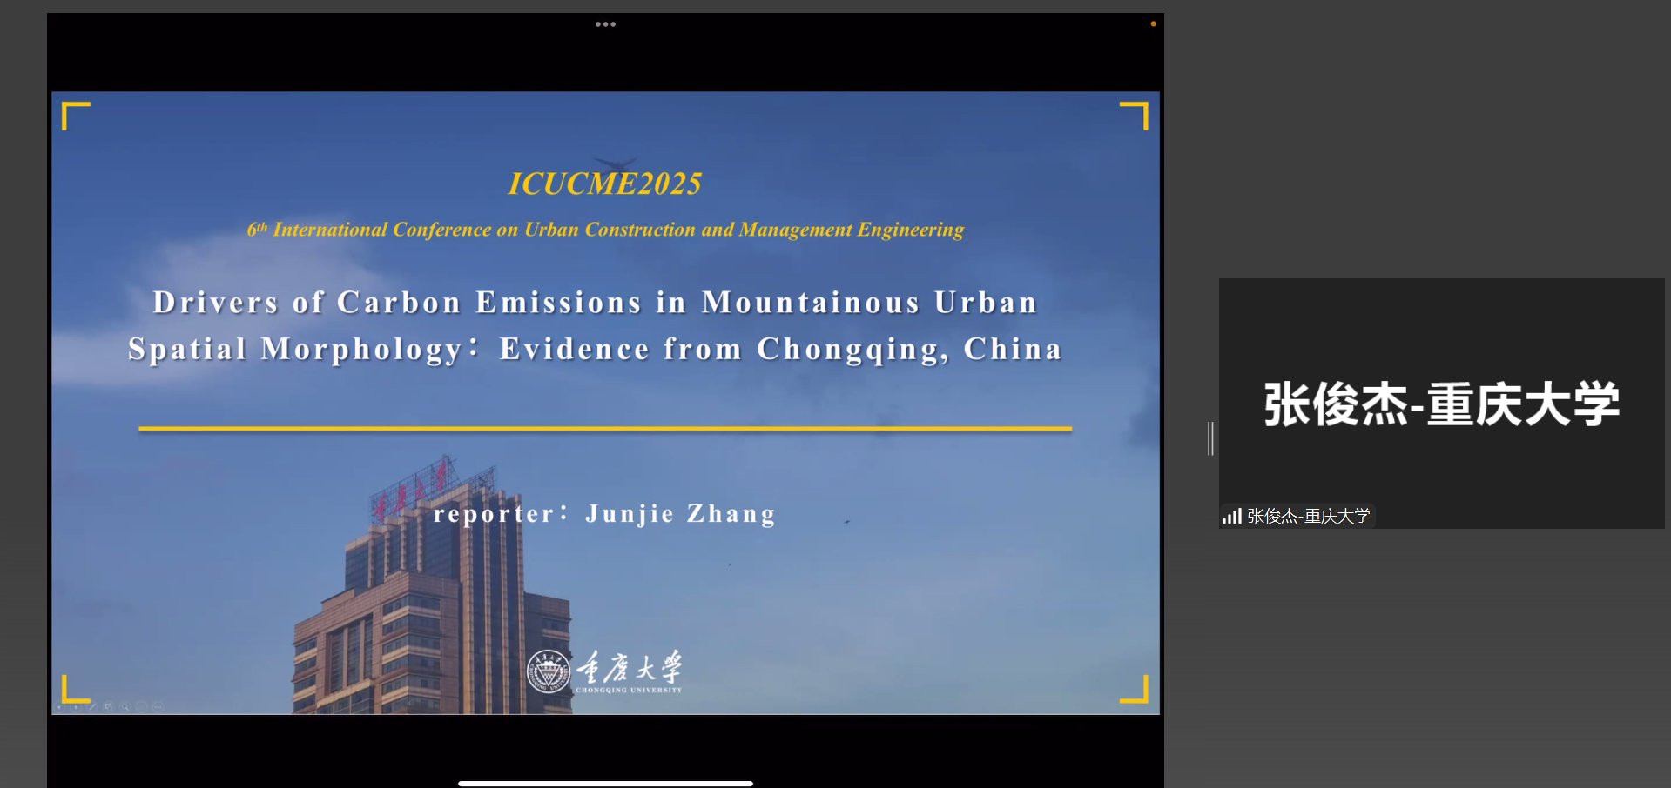Click the signal strength bars icon on participant tile
Image resolution: width=1671 pixels, height=788 pixels.
(1232, 516)
